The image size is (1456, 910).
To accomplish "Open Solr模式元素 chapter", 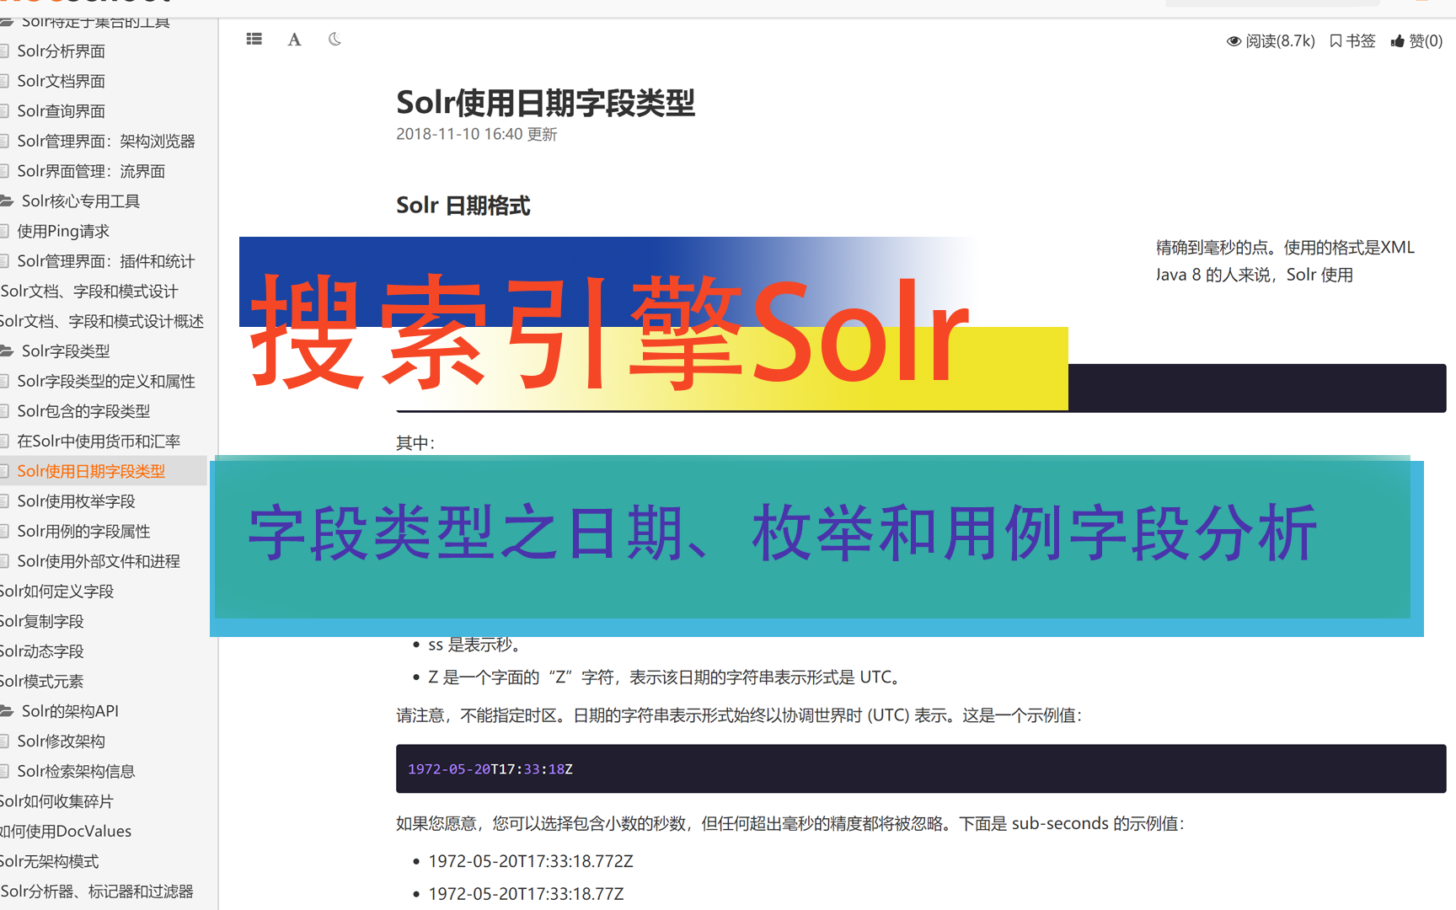I will [42, 682].
